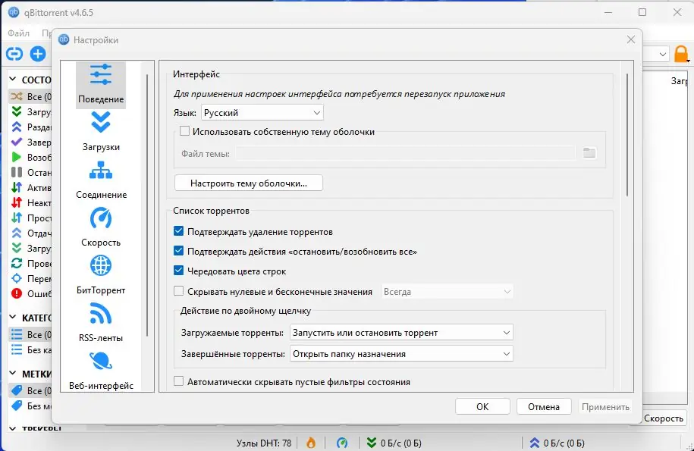Click the orange lock icon in main window
Viewport: 694px width, 451px height.
681,54
